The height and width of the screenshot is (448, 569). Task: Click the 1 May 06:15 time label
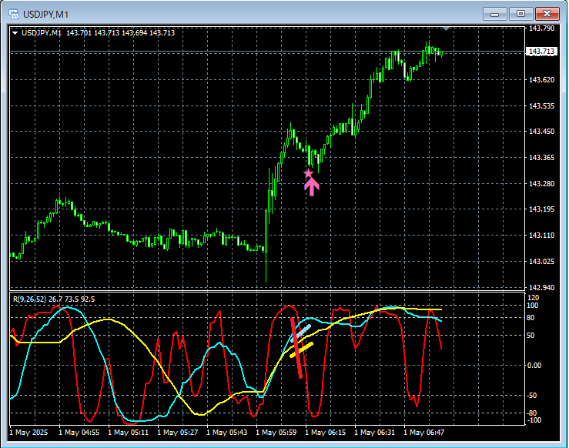click(x=326, y=433)
